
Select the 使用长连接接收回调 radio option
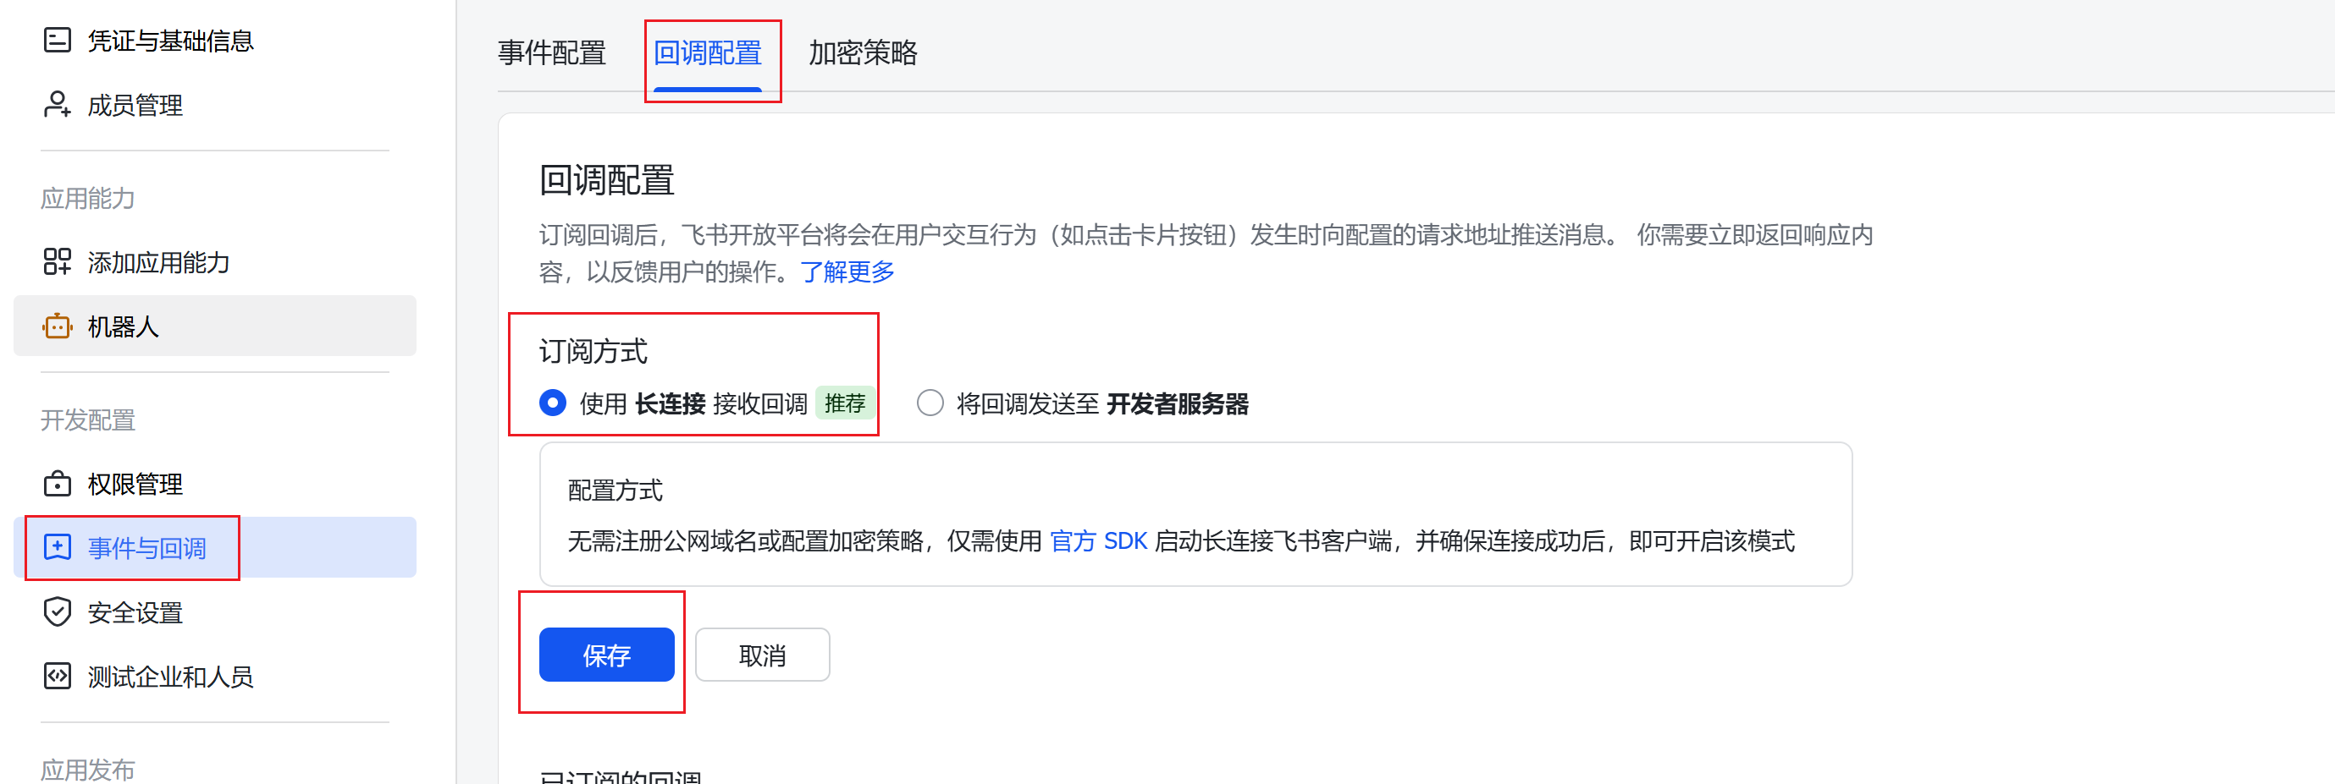click(x=553, y=403)
